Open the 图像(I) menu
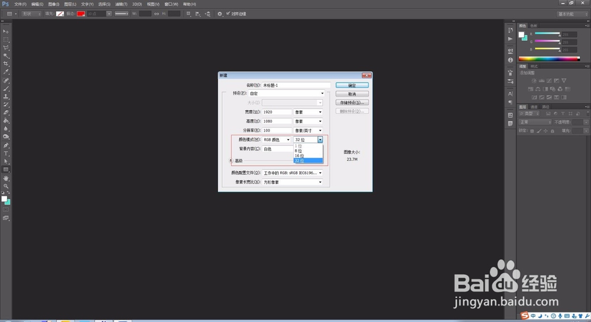 coord(54,4)
